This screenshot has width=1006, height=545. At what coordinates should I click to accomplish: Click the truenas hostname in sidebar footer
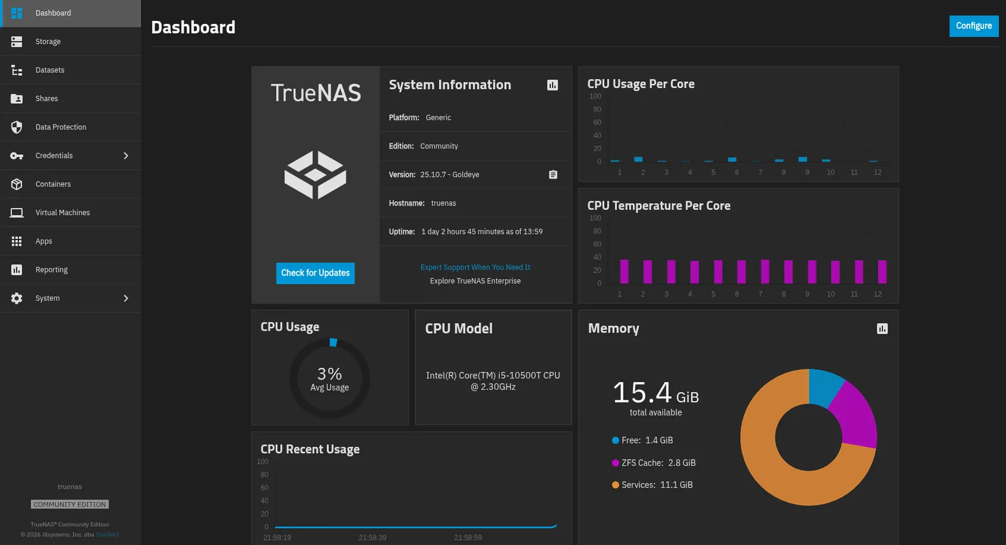[70, 487]
